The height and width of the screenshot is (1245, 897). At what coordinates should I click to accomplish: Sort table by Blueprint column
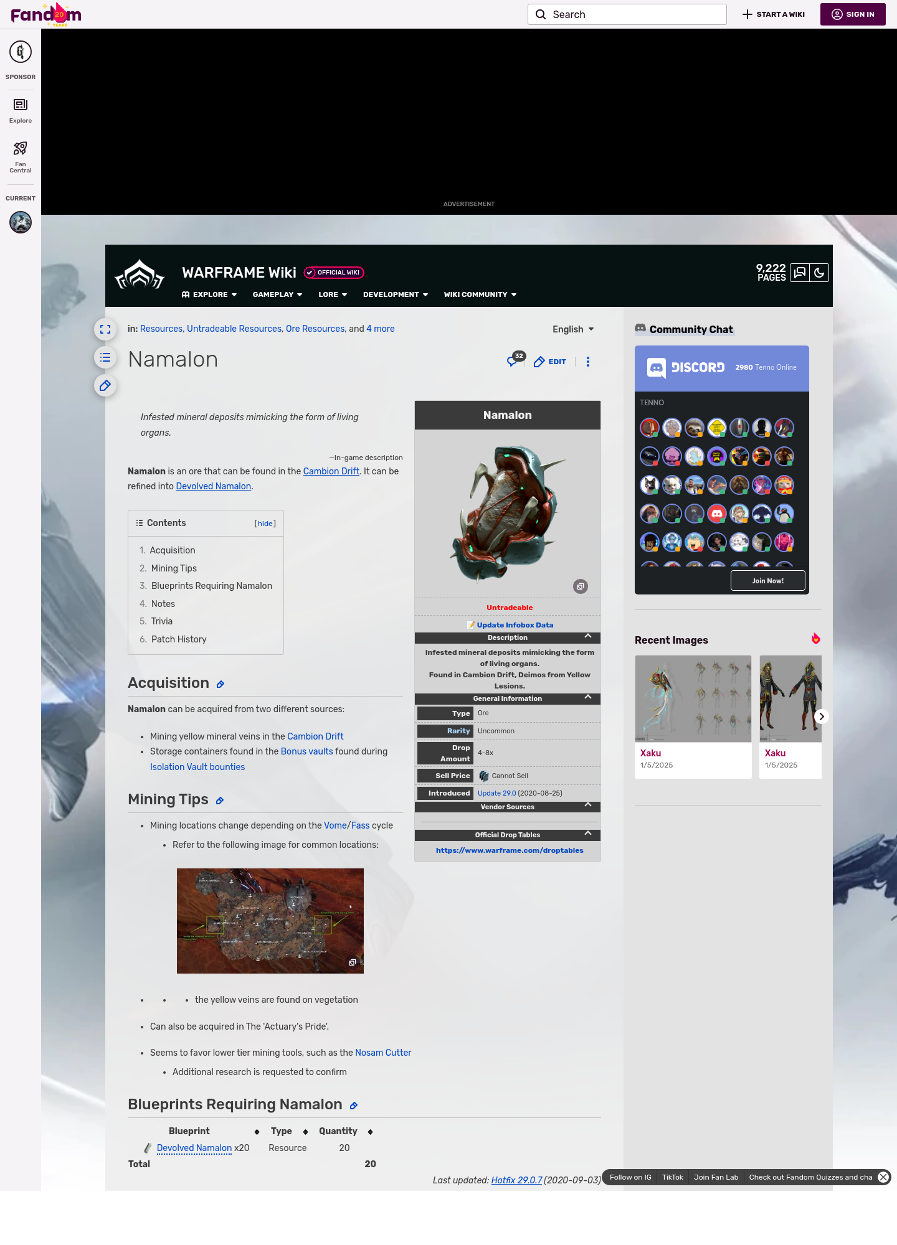[257, 1132]
